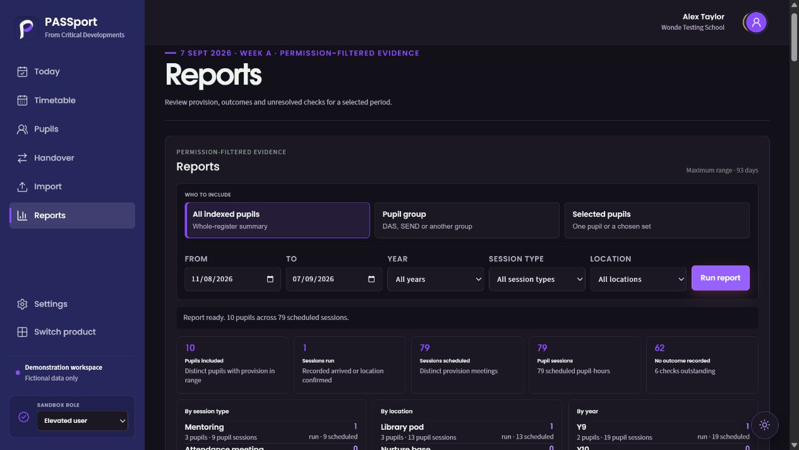Select the Pupil group option

pos(467,220)
